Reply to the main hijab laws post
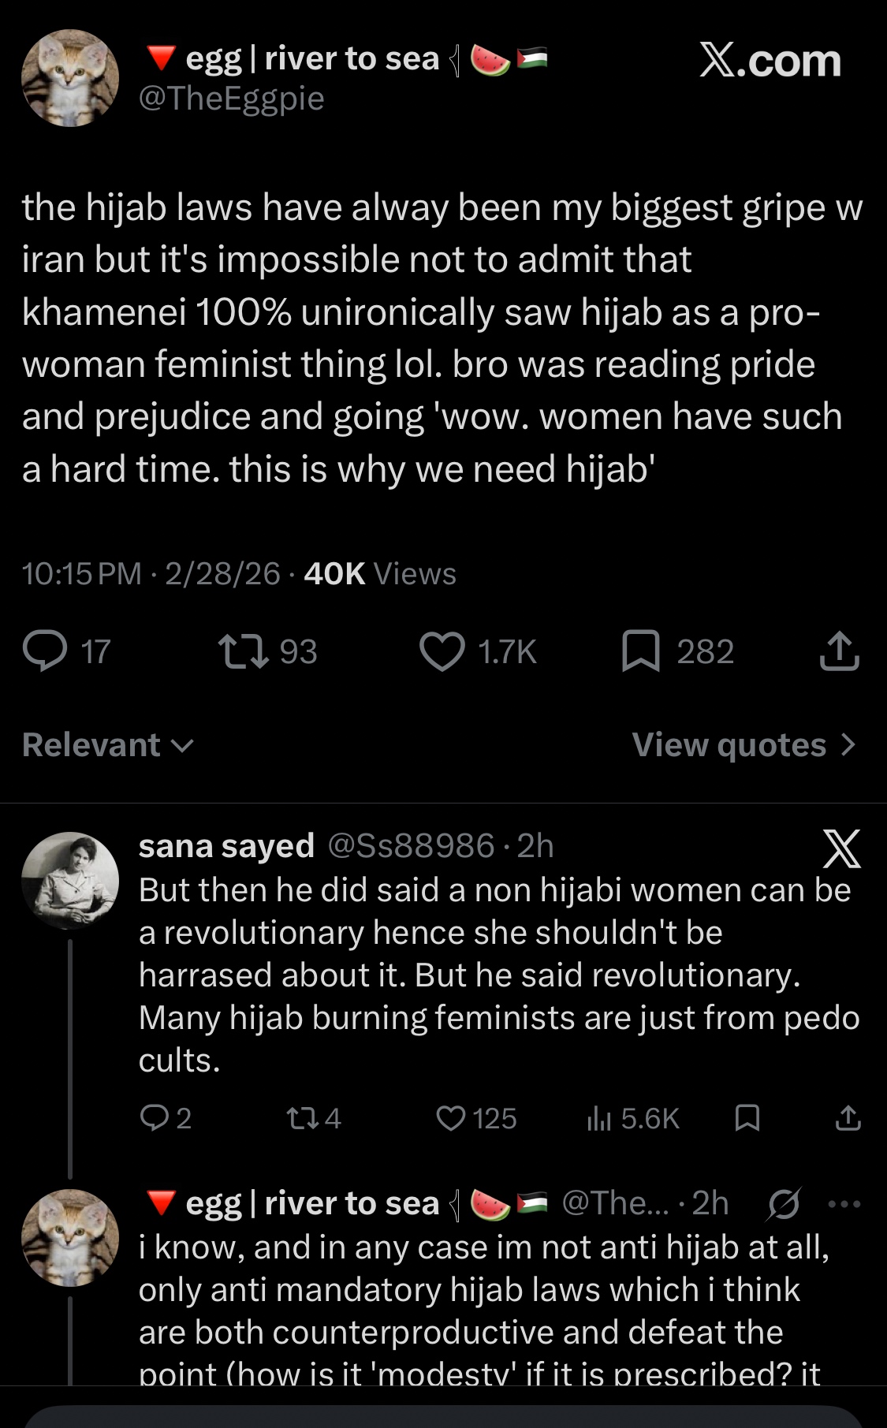Image resolution: width=887 pixels, height=1428 pixels. coord(46,651)
